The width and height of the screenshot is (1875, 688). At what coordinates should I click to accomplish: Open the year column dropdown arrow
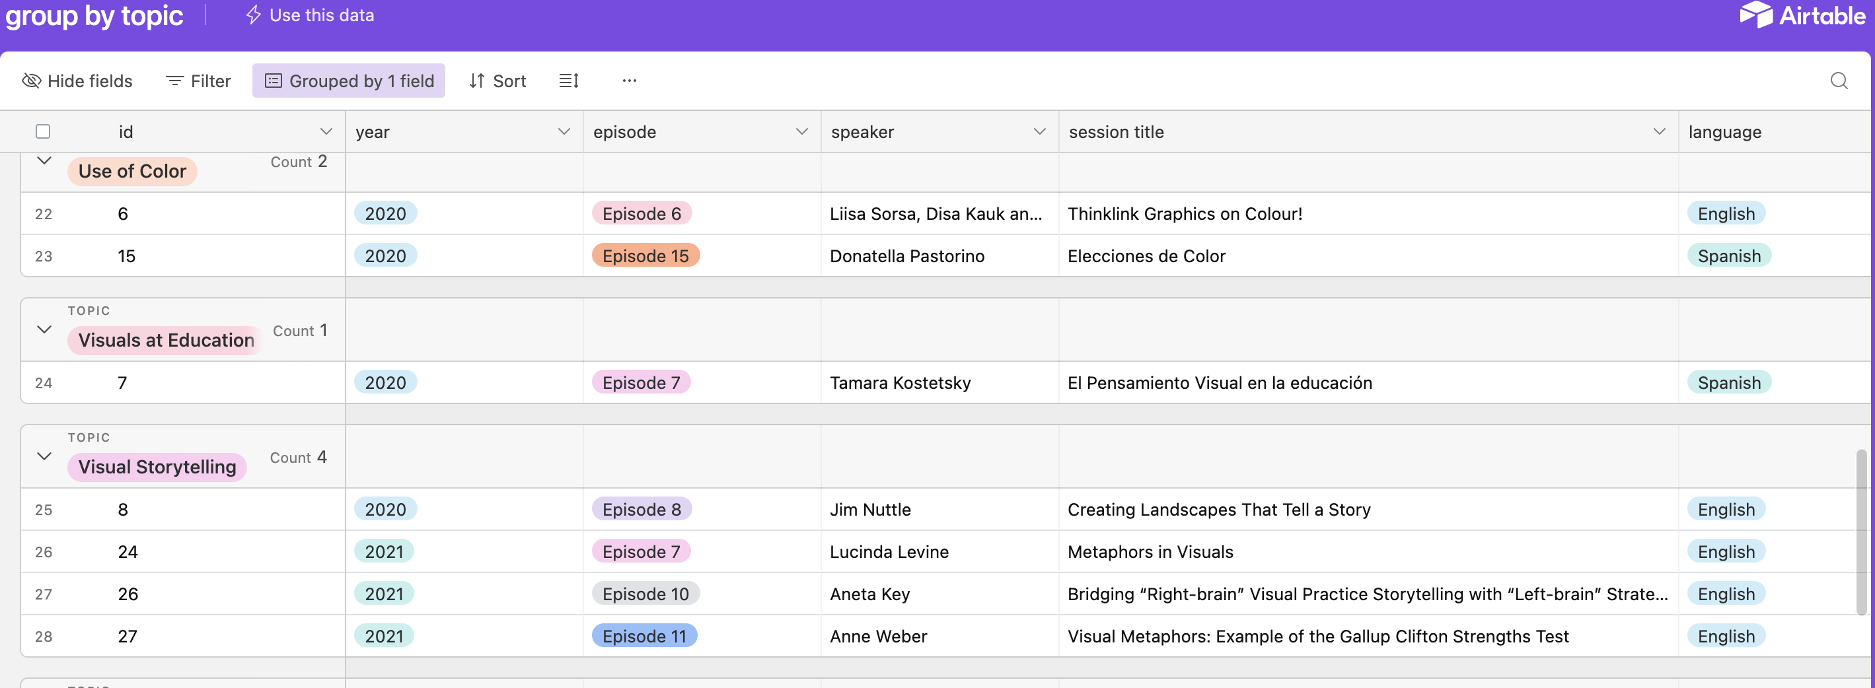[x=564, y=131]
